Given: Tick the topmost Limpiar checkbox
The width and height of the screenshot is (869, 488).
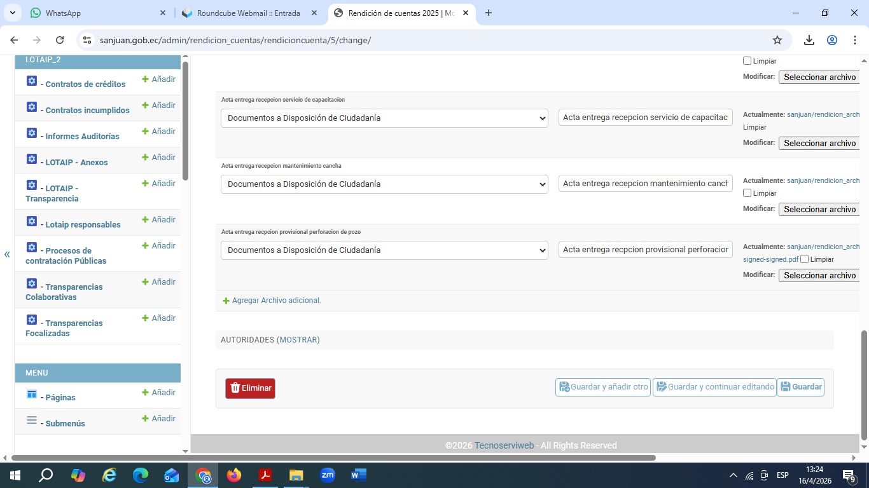Looking at the screenshot, I should coord(747,61).
